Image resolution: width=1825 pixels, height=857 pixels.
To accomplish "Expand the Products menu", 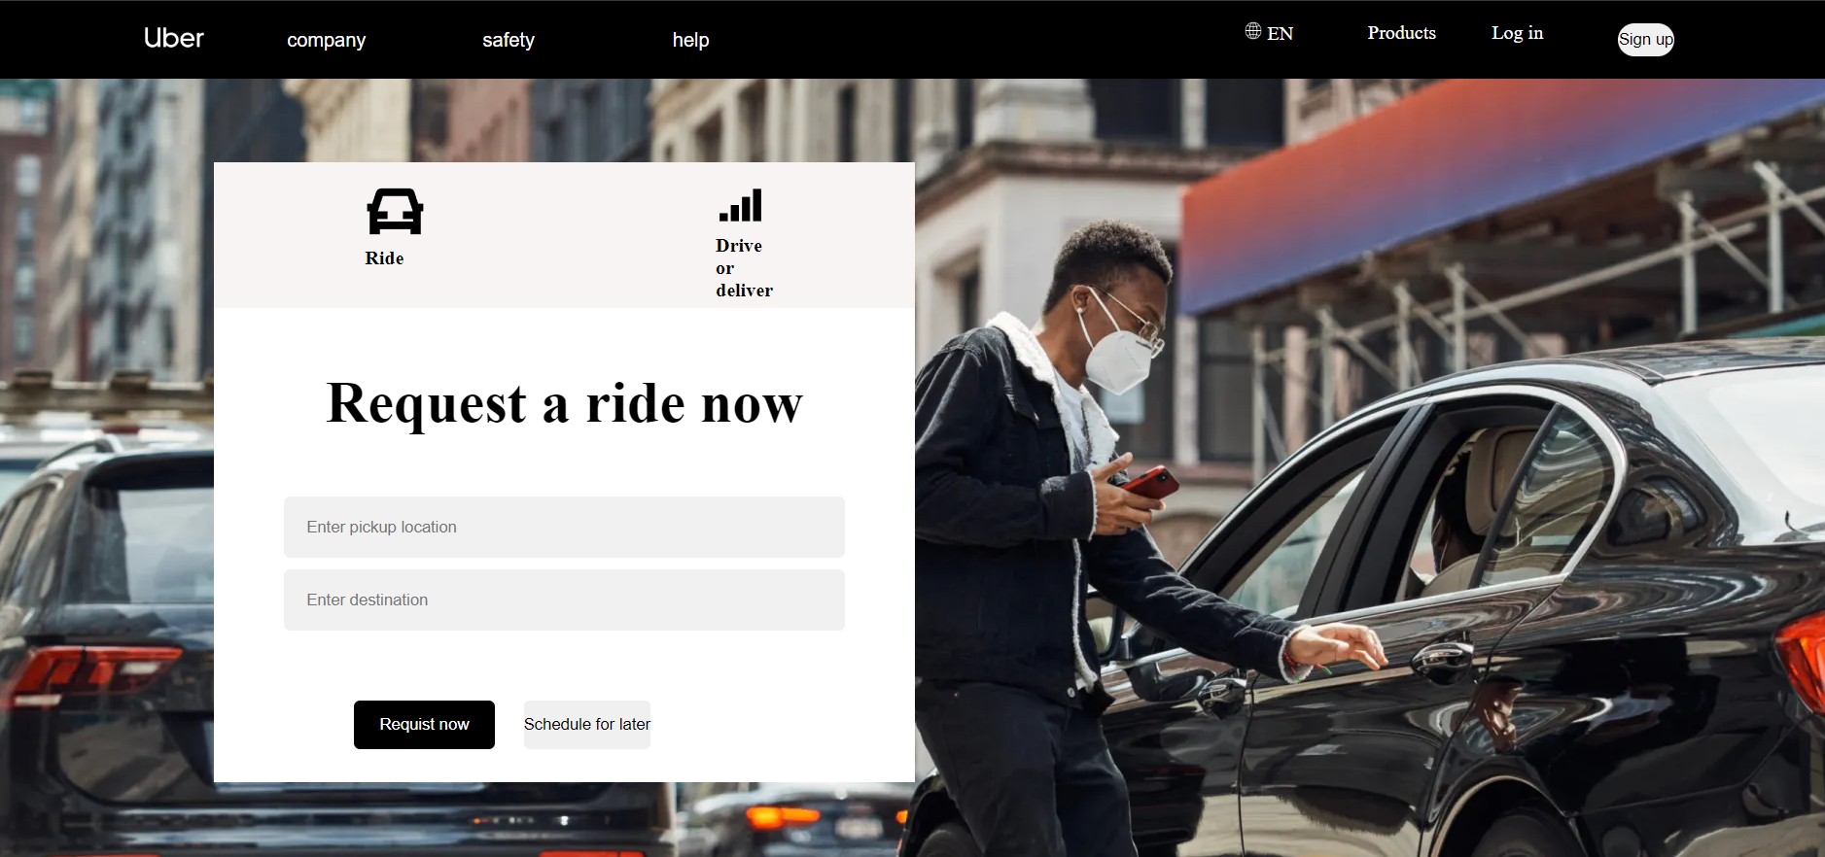I will [x=1401, y=33].
